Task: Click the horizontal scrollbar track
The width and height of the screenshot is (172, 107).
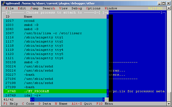Action: click(x=67, y=99)
